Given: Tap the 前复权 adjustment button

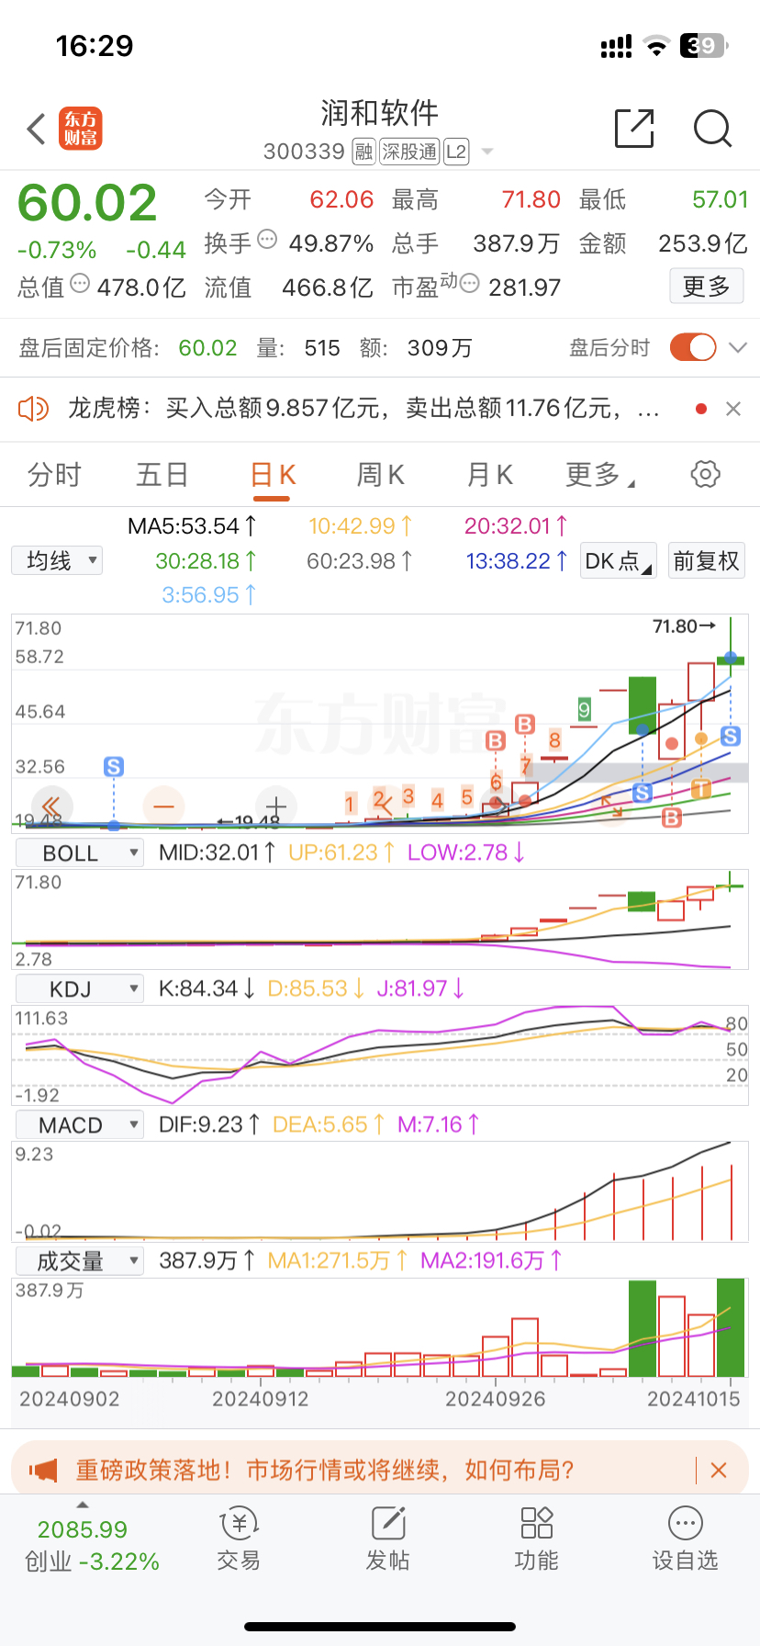Looking at the screenshot, I should [706, 560].
